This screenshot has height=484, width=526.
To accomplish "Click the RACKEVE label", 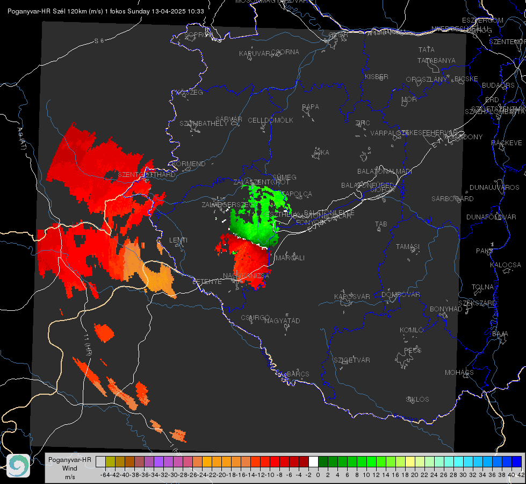I will click(x=507, y=143).
